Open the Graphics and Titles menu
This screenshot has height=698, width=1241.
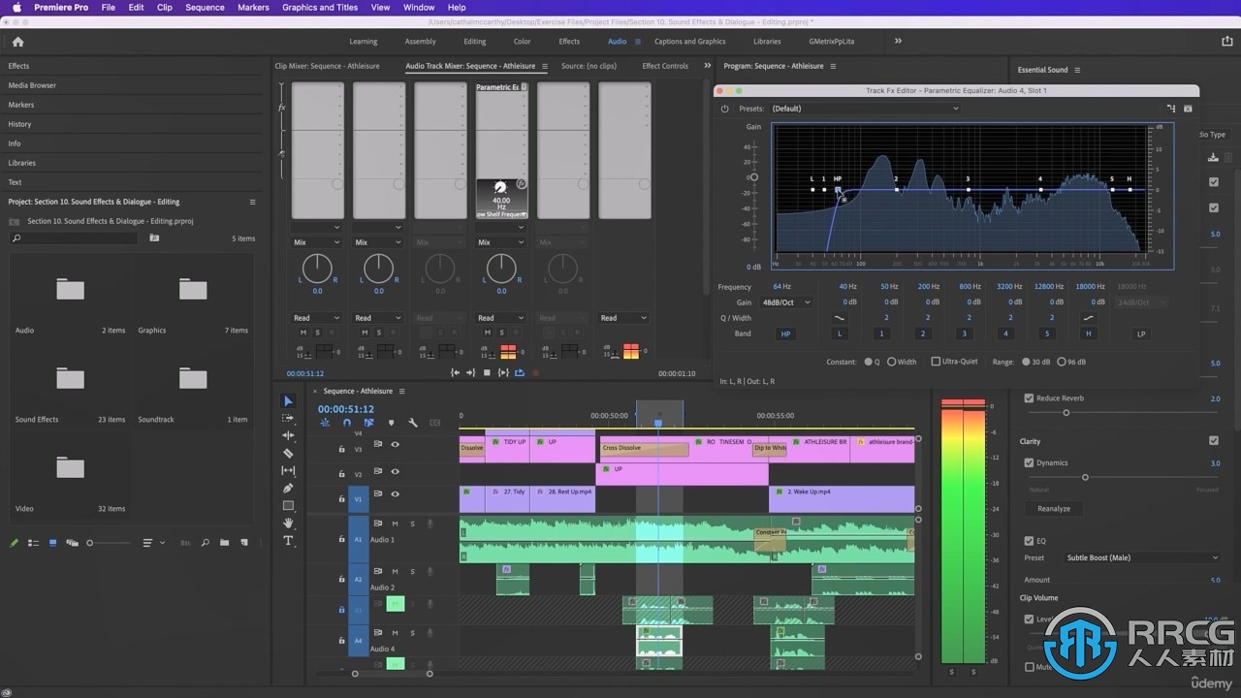(x=320, y=7)
